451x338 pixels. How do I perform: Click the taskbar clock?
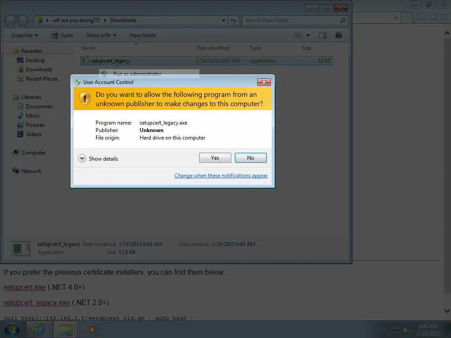pos(428,330)
